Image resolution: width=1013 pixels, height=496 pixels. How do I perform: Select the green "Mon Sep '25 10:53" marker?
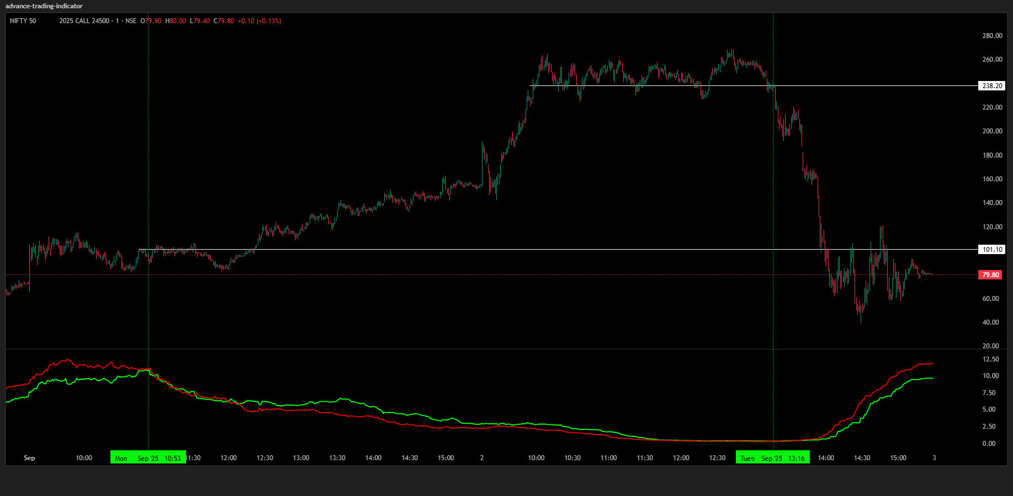(148, 457)
